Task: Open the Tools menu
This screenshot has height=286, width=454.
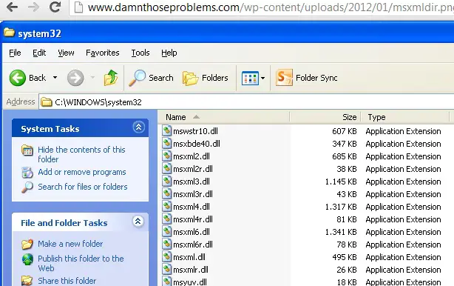Action: (x=140, y=53)
